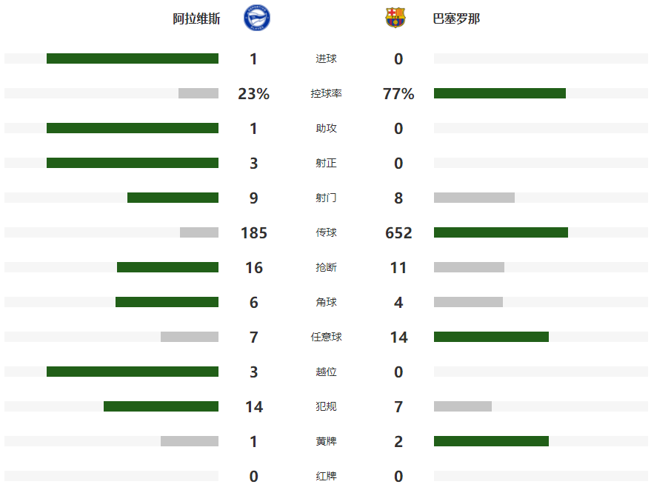The image size is (651, 490).
Task: Click Alavés' 14 fouls green bar
Action: pos(161,406)
